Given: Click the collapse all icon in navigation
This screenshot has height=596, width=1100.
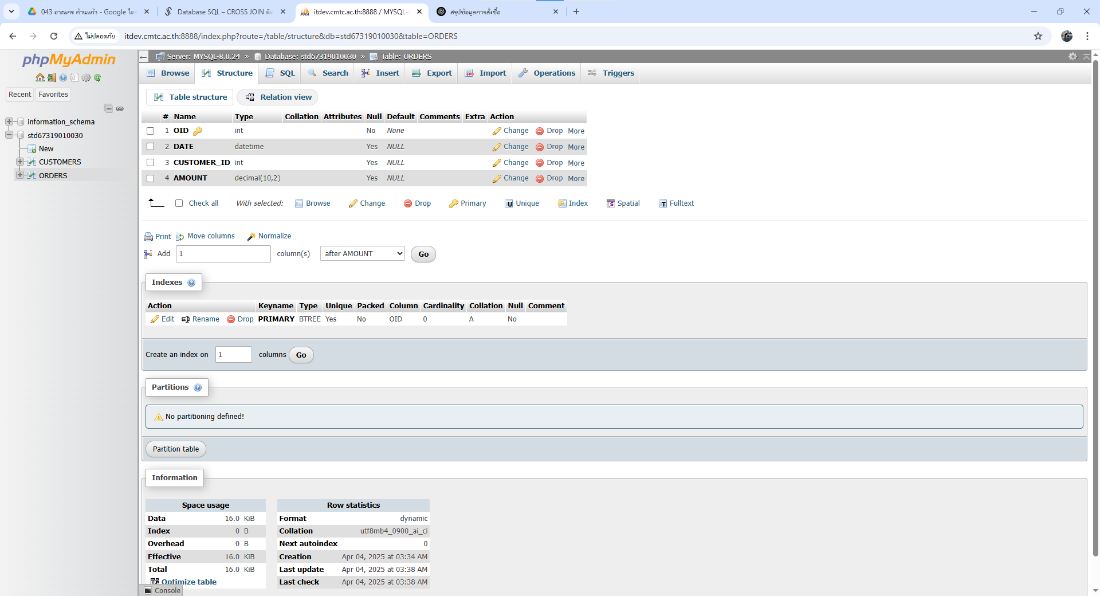Looking at the screenshot, I should click(x=108, y=108).
